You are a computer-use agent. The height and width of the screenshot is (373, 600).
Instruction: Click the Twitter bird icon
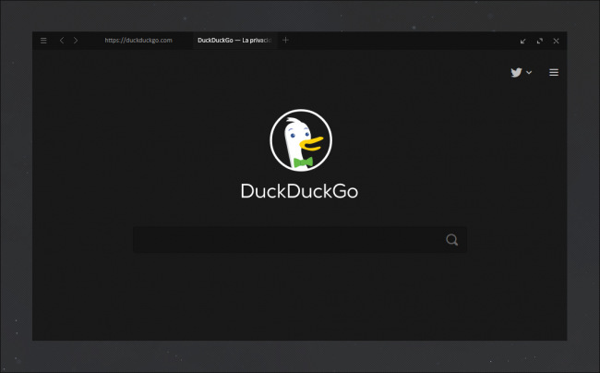516,72
